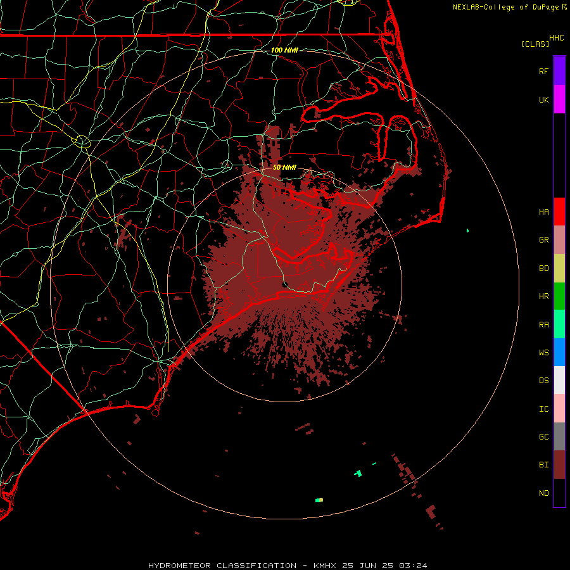The width and height of the screenshot is (570, 570).
Task: Click the 'GR' legend label
Action: pos(543,240)
